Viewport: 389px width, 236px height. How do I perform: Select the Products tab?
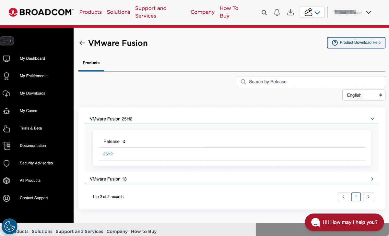91,63
